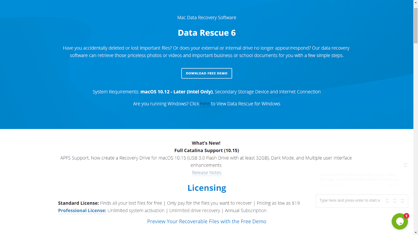Open 'Preview Your Recoverable Files with the Free Demo'
The image size is (418, 235).
click(x=207, y=221)
